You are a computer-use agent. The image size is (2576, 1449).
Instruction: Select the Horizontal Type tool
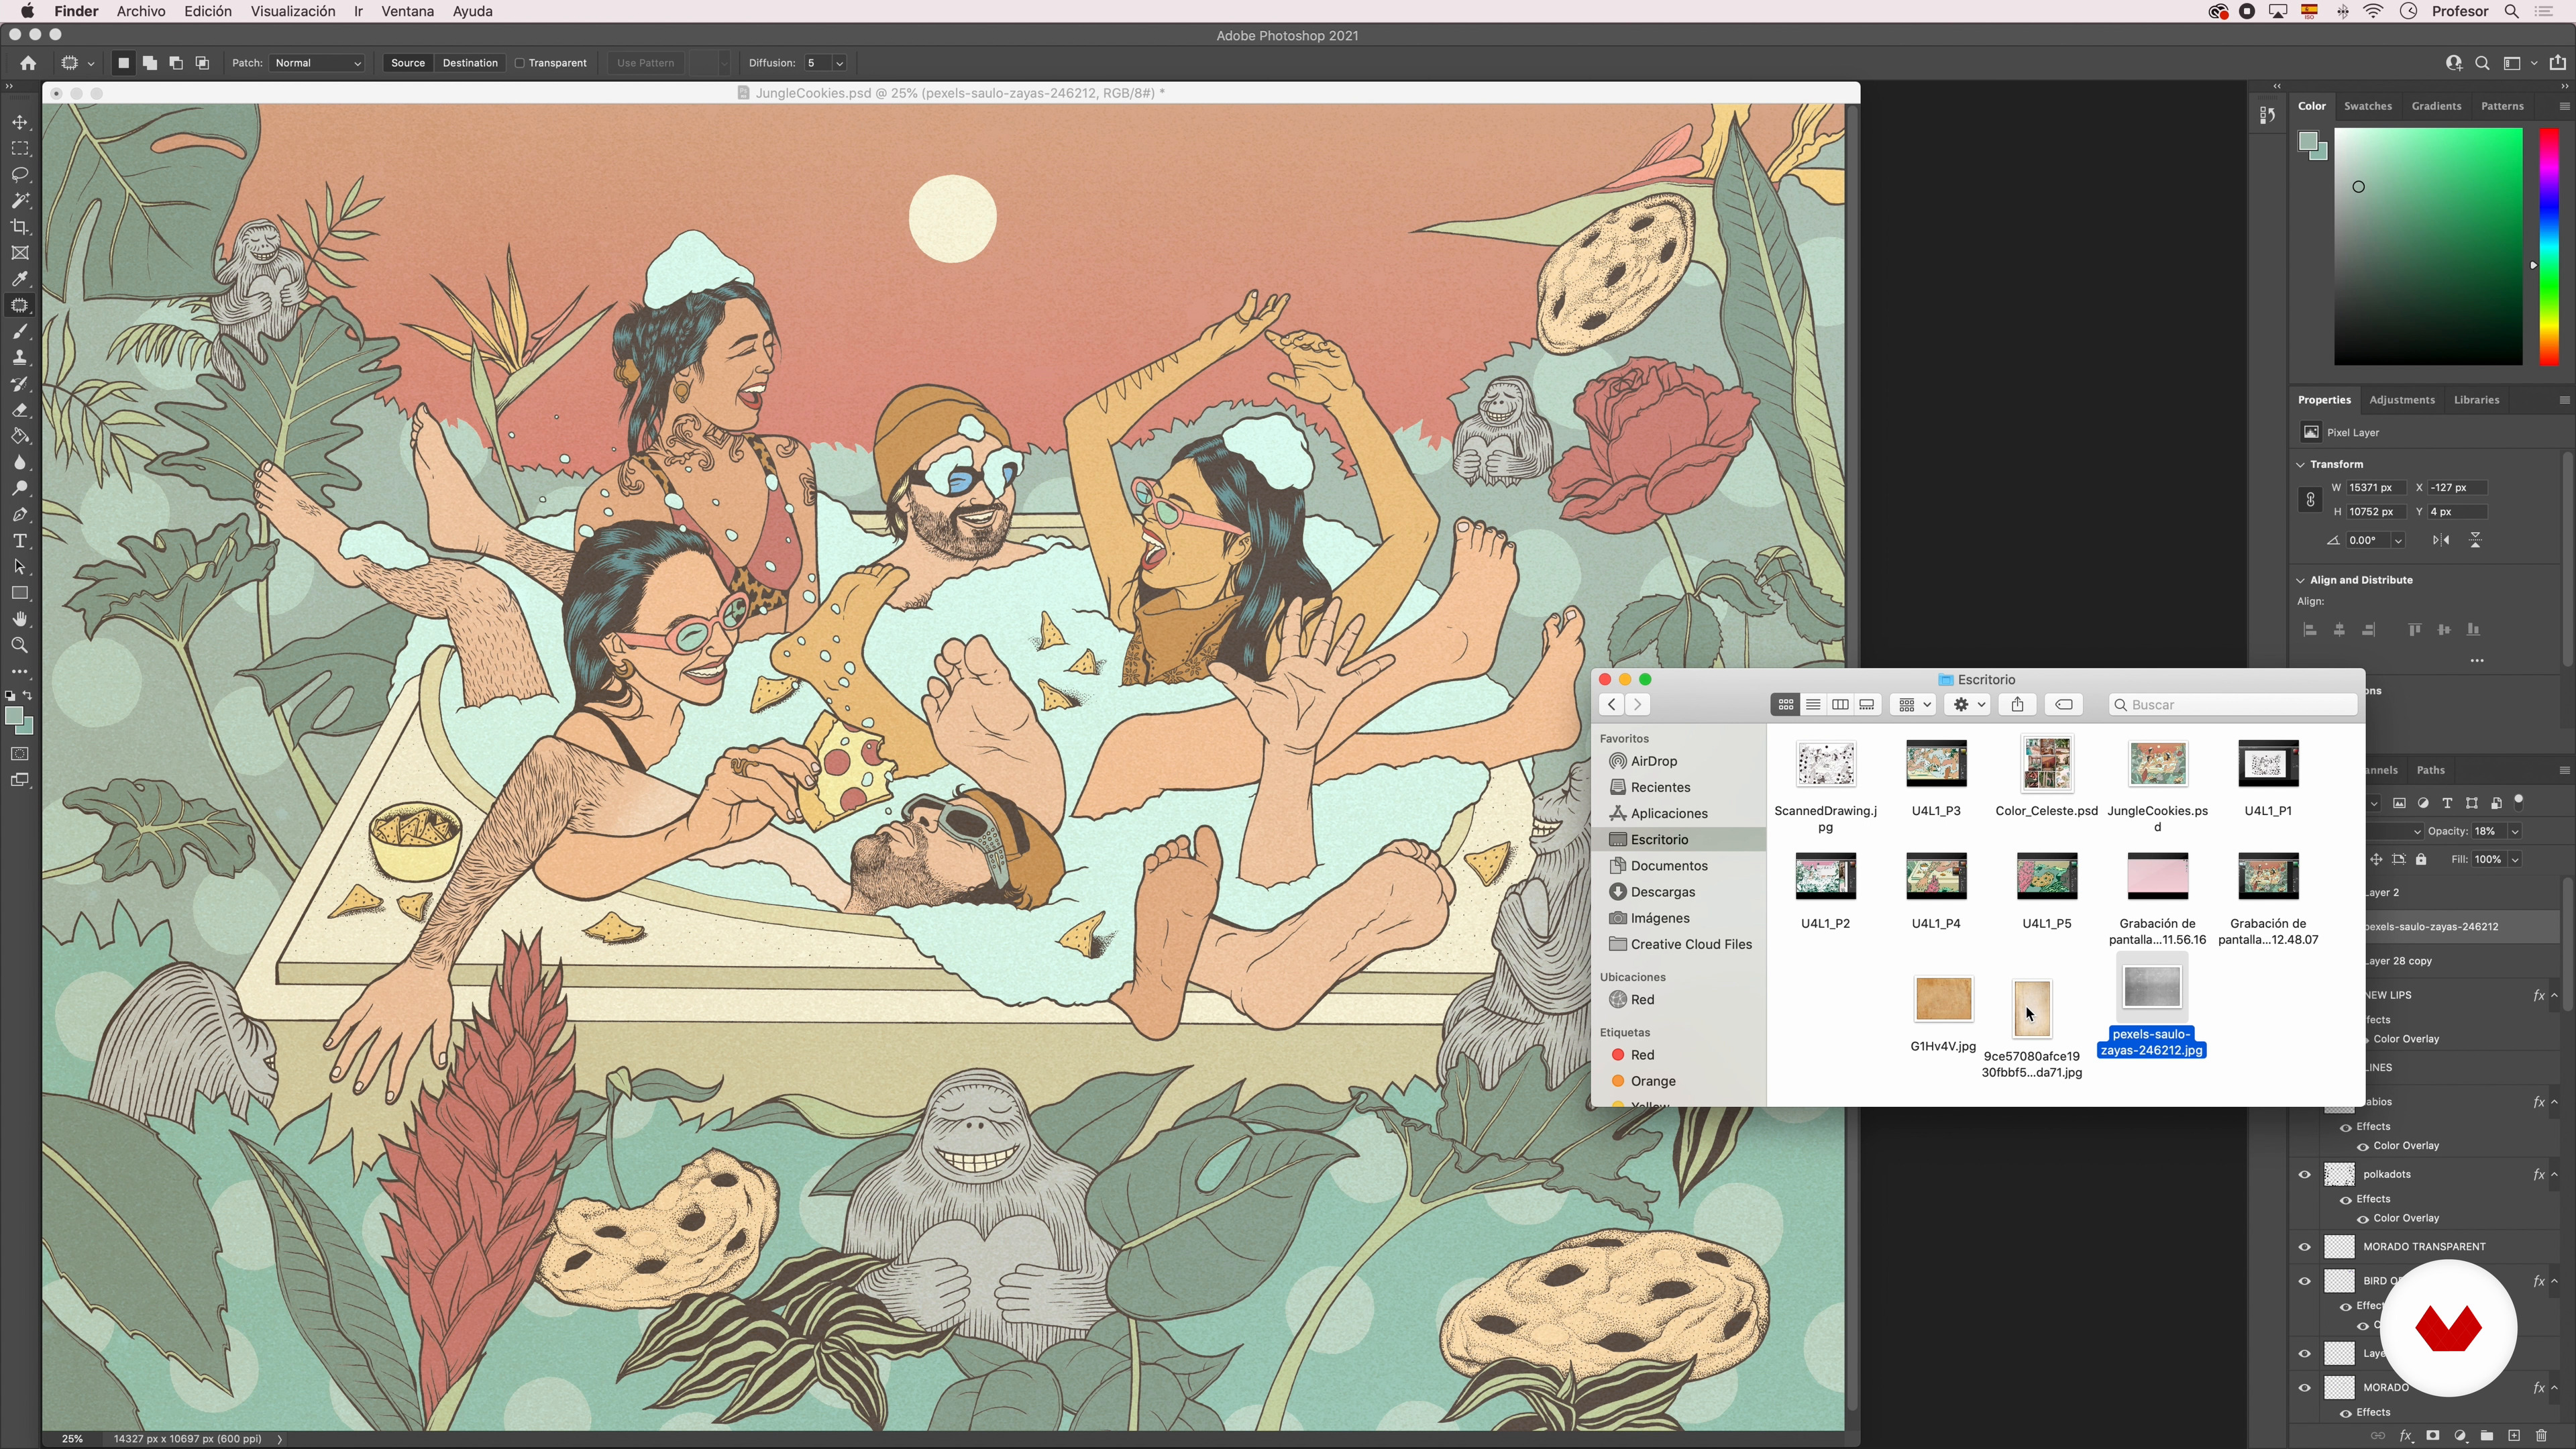pos(20,541)
